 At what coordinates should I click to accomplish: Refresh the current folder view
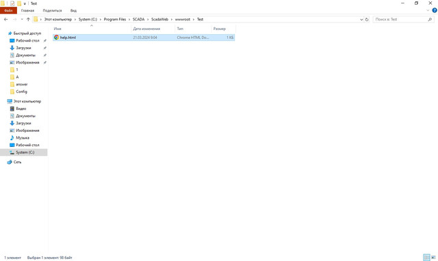tap(367, 20)
